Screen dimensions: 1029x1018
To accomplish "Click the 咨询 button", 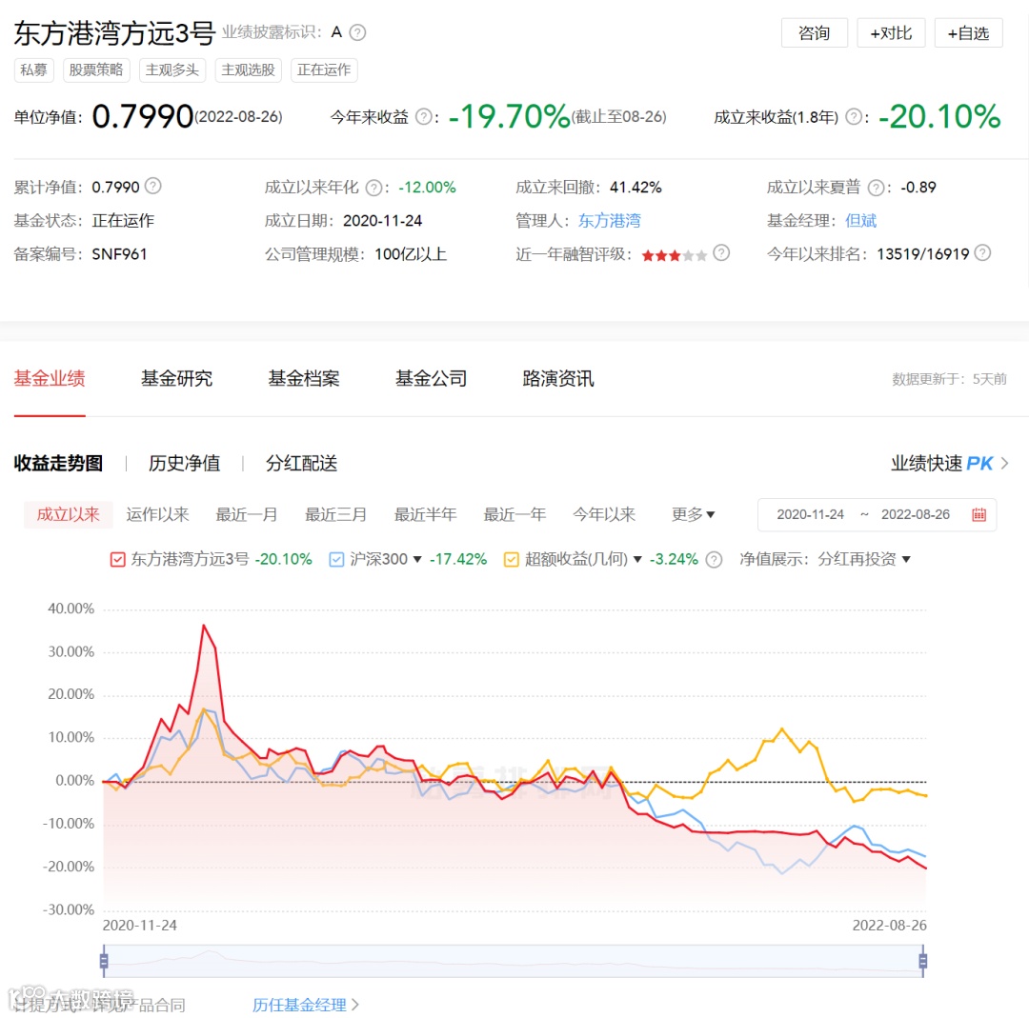I will tap(815, 32).
